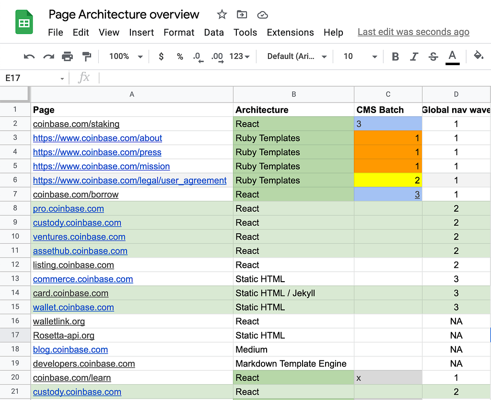This screenshot has width=491, height=400.
Task: Redo the last undone action
Action: coord(48,57)
